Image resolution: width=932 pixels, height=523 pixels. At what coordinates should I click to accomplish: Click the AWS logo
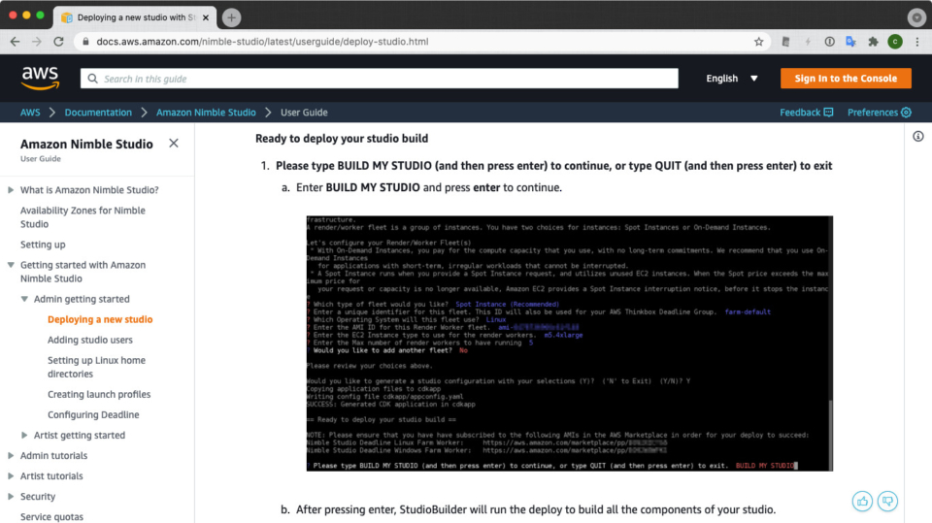tap(41, 78)
